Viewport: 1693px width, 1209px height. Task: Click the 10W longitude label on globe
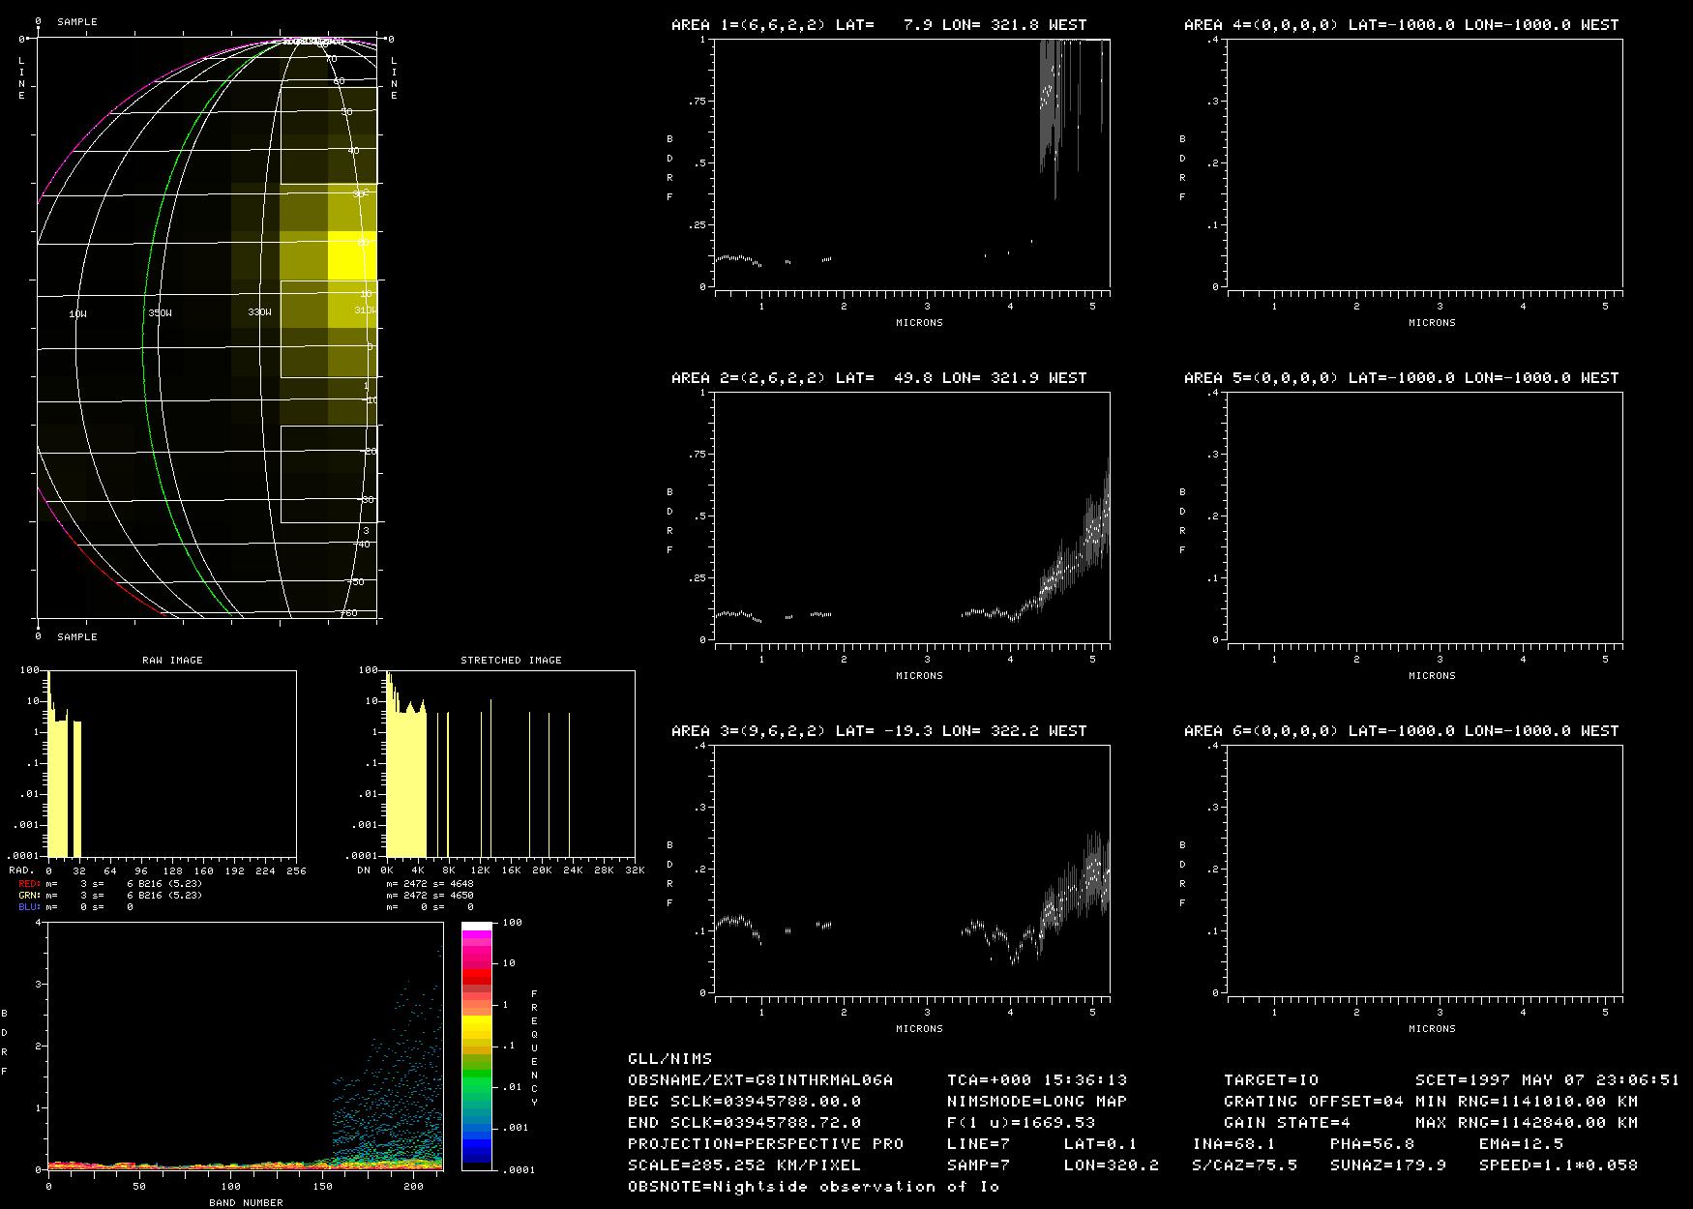point(77,314)
